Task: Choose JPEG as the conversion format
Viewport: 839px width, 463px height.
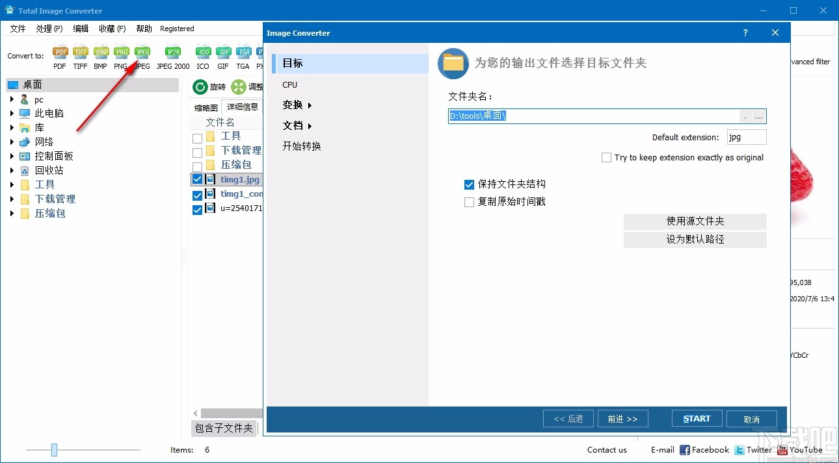Action: click(x=142, y=56)
